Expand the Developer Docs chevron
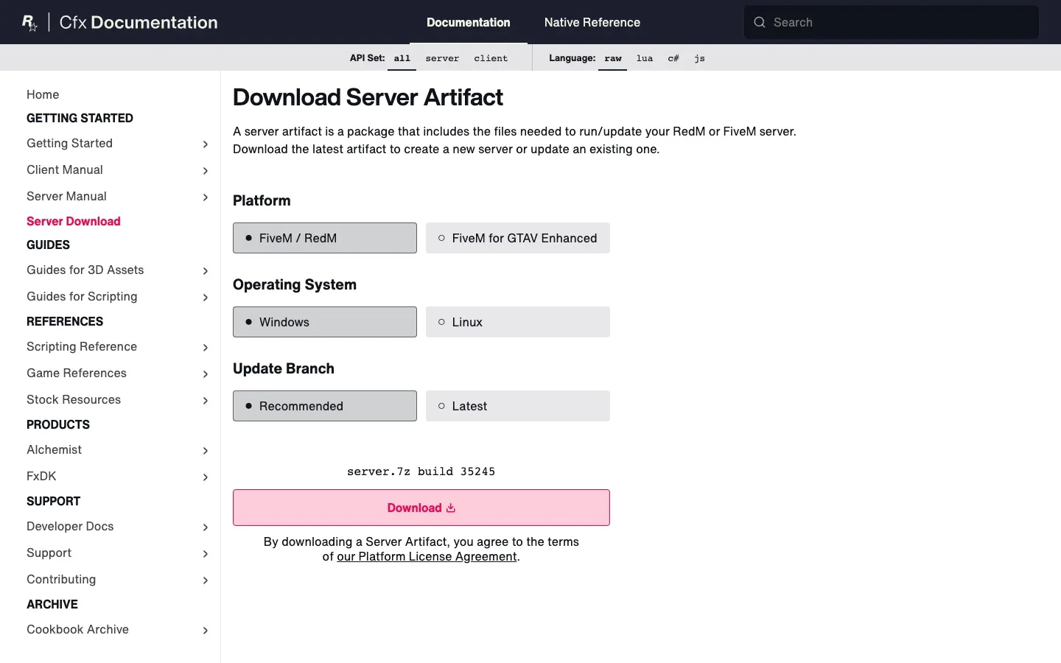The width and height of the screenshot is (1061, 663). [x=206, y=527]
